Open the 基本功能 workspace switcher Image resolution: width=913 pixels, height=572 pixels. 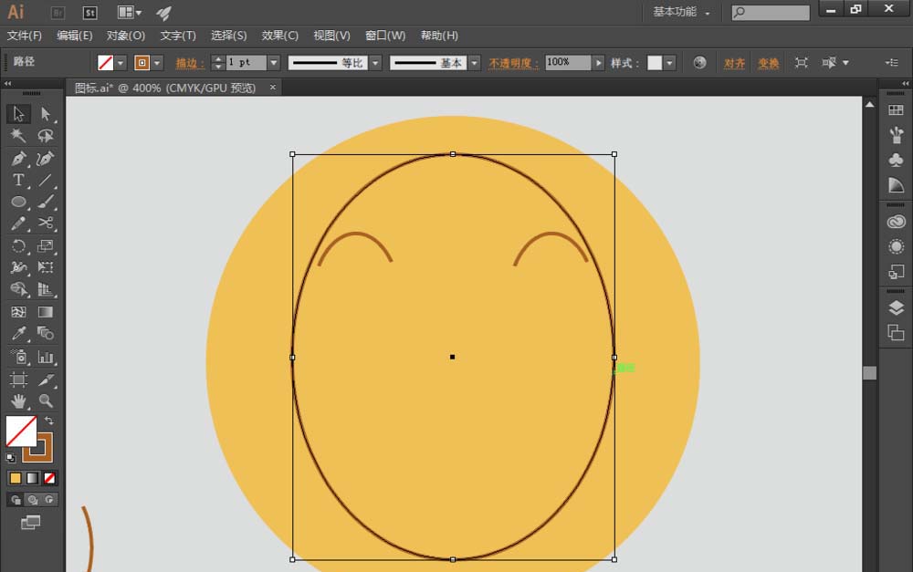681,12
